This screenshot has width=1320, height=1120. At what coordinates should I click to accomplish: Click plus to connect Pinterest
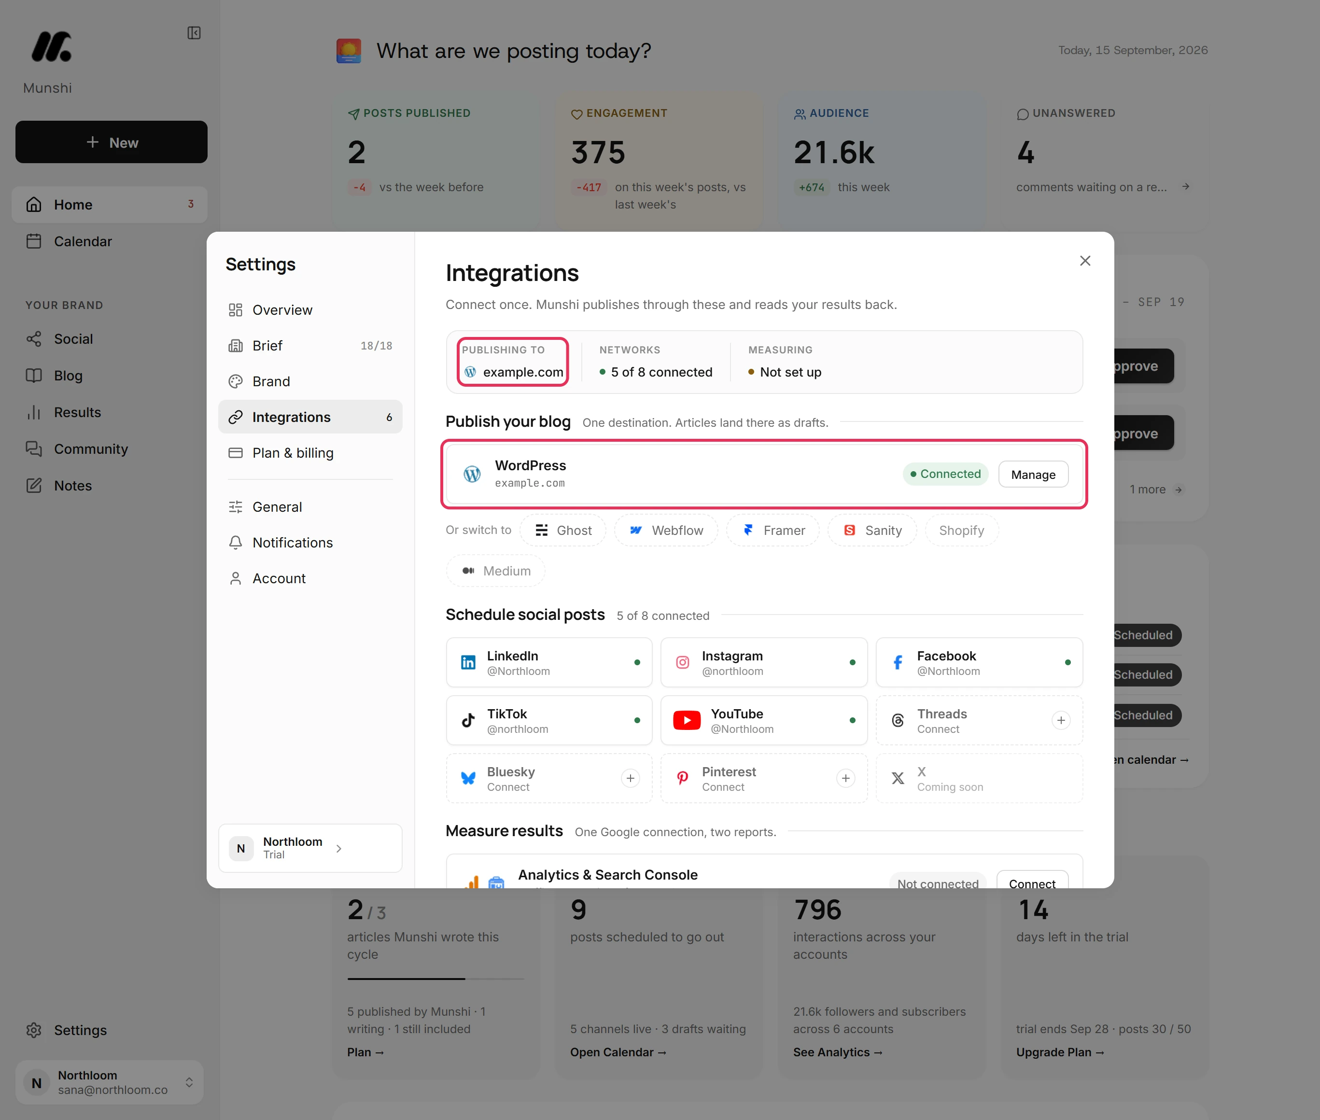tap(846, 778)
